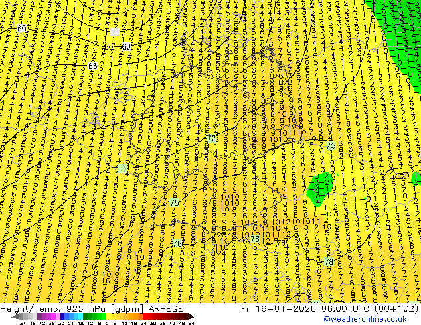Click the '72' height contour label
421x325 pixels.
tap(212, 139)
